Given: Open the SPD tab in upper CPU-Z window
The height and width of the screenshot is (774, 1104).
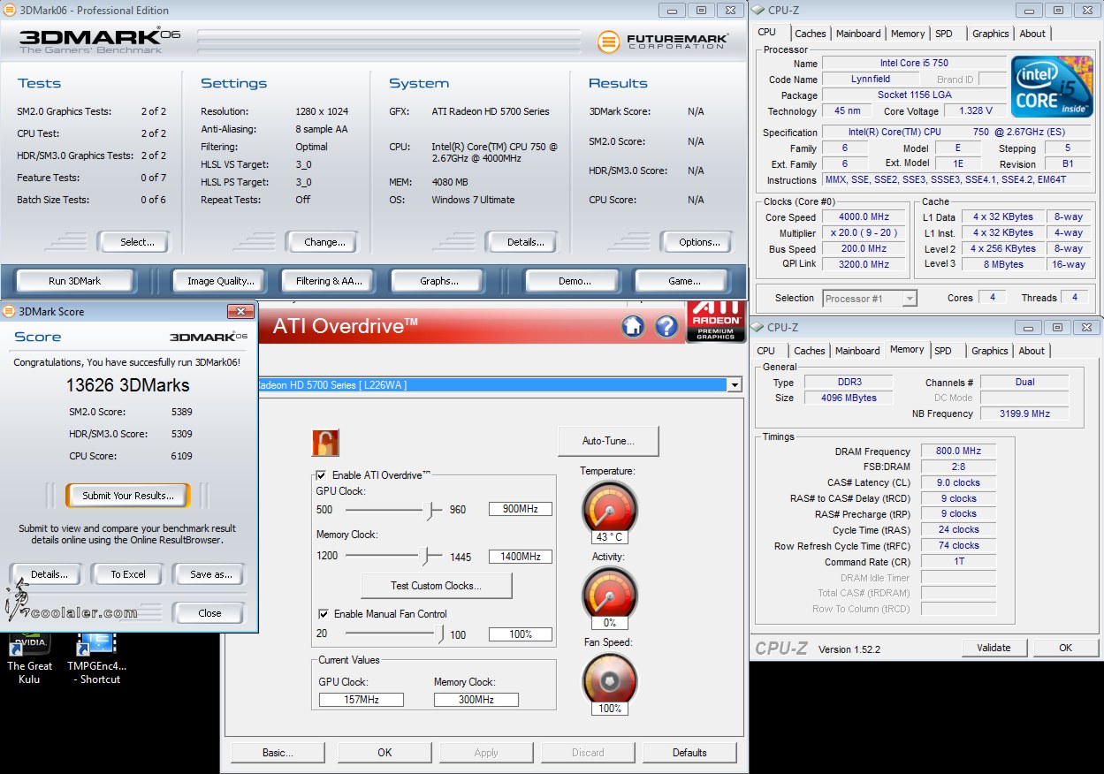Looking at the screenshot, I should (x=944, y=34).
